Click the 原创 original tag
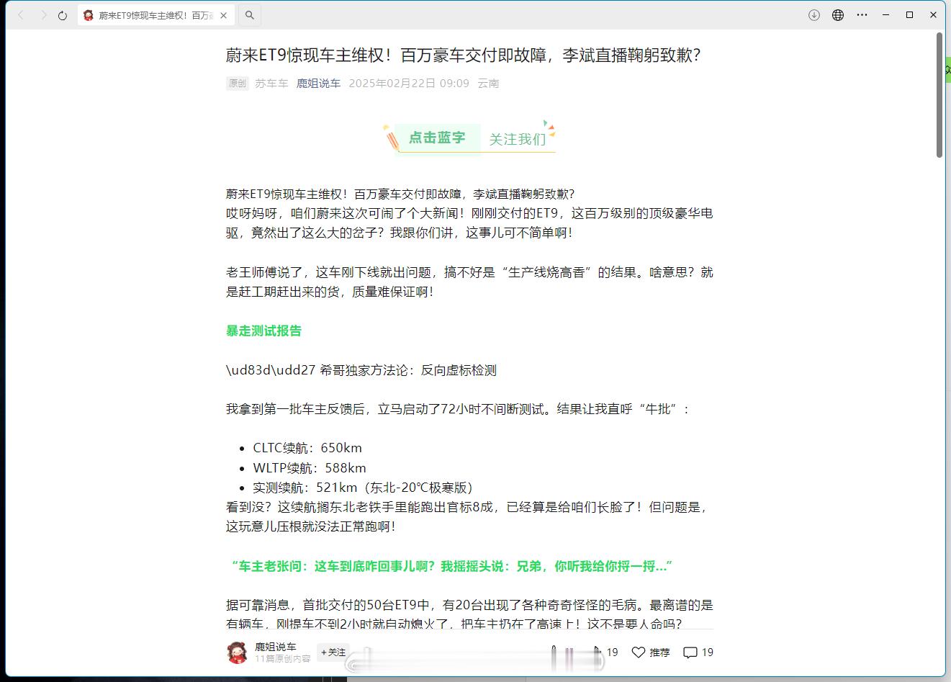The height and width of the screenshot is (682, 951). click(x=238, y=84)
